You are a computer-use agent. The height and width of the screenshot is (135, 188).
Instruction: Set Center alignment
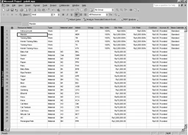tap(81, 15)
